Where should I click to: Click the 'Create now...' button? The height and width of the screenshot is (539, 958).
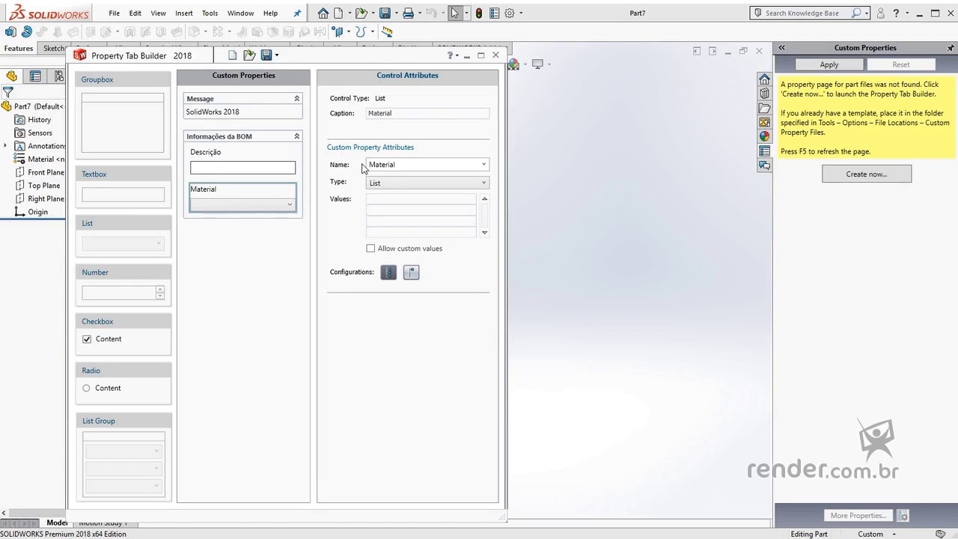coord(867,174)
